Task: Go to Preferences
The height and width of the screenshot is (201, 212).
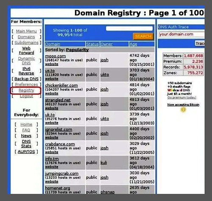Action: (26, 84)
